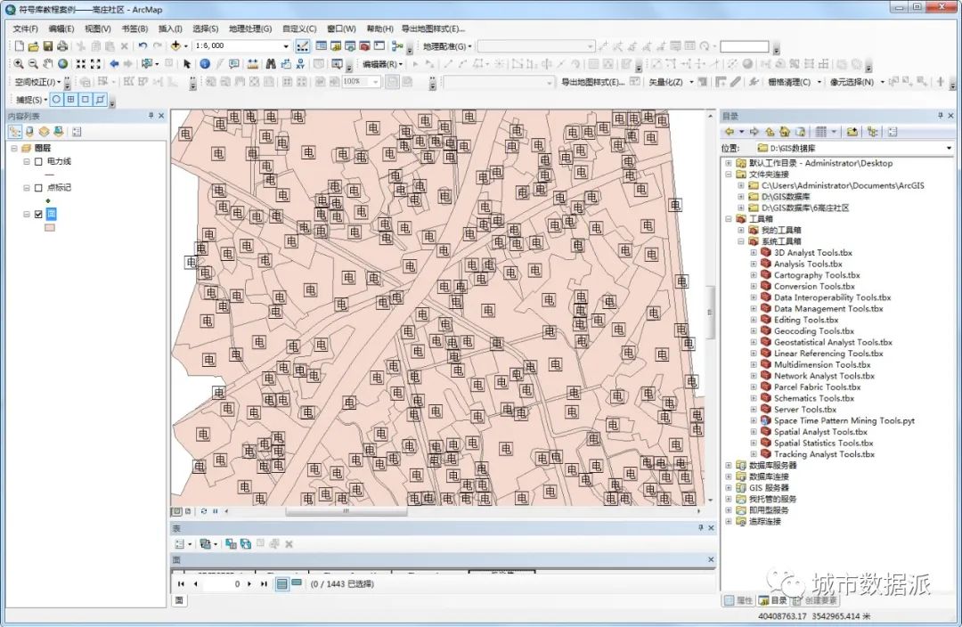Save the current map document
The width and height of the screenshot is (962, 627).
point(48,46)
